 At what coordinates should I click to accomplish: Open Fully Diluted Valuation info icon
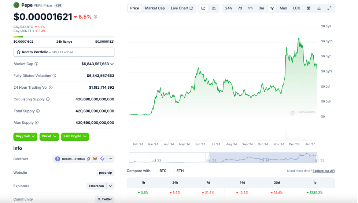click(54, 76)
